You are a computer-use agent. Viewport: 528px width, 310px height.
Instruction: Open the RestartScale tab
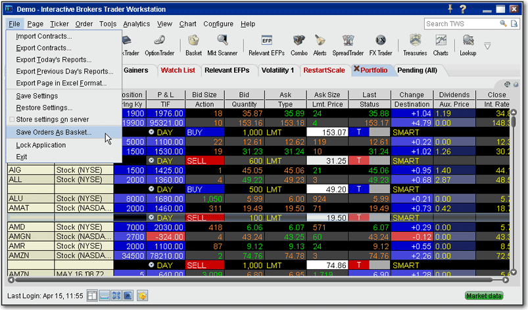[324, 70]
